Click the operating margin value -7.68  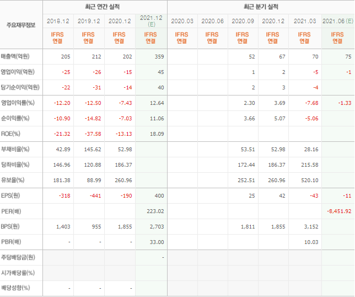[x=311, y=103]
